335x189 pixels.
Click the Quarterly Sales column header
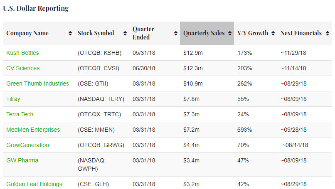(x=204, y=33)
